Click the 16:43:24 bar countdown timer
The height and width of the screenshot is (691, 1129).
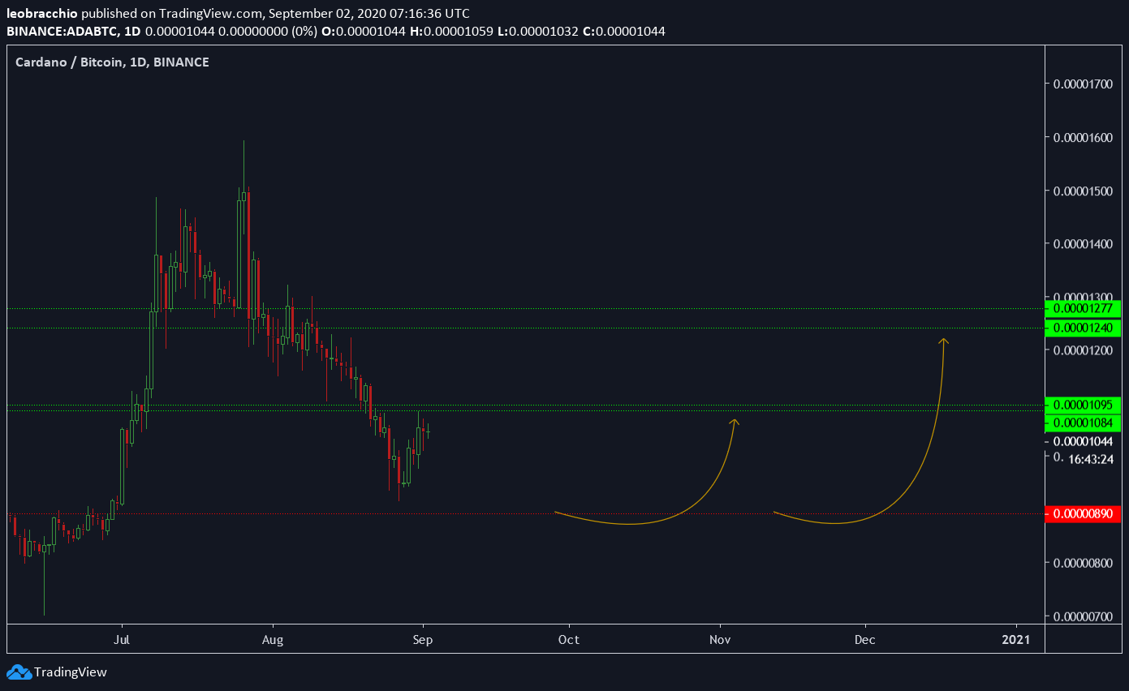pos(1090,459)
